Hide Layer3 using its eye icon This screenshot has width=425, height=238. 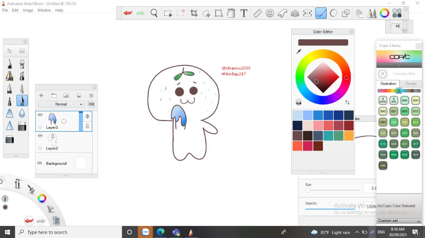tap(40, 115)
